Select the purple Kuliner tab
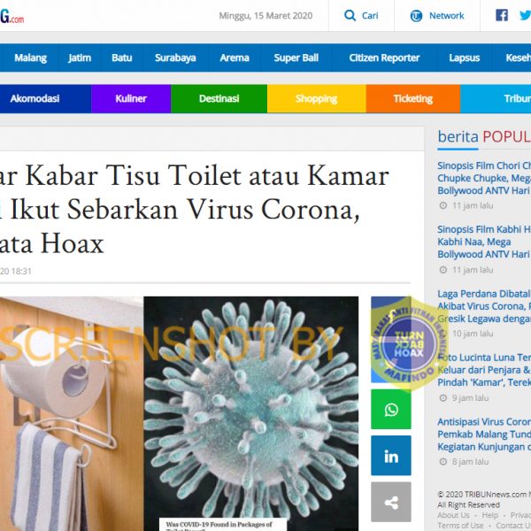531x531 pixels. [x=131, y=98]
